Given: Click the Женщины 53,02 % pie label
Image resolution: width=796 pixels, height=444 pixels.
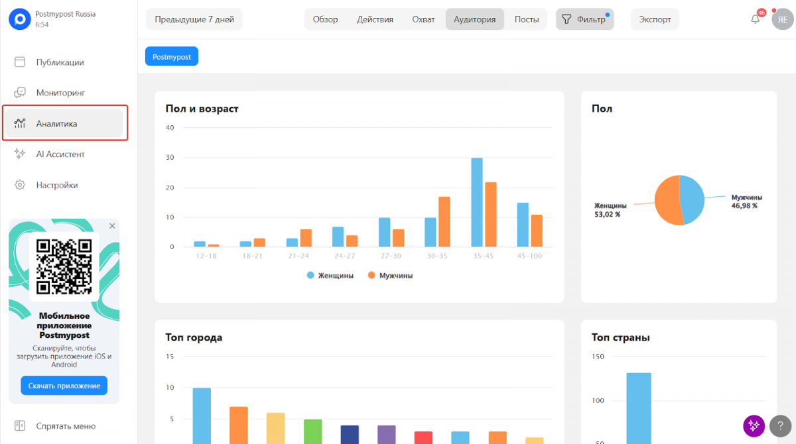Looking at the screenshot, I should click(611, 210).
